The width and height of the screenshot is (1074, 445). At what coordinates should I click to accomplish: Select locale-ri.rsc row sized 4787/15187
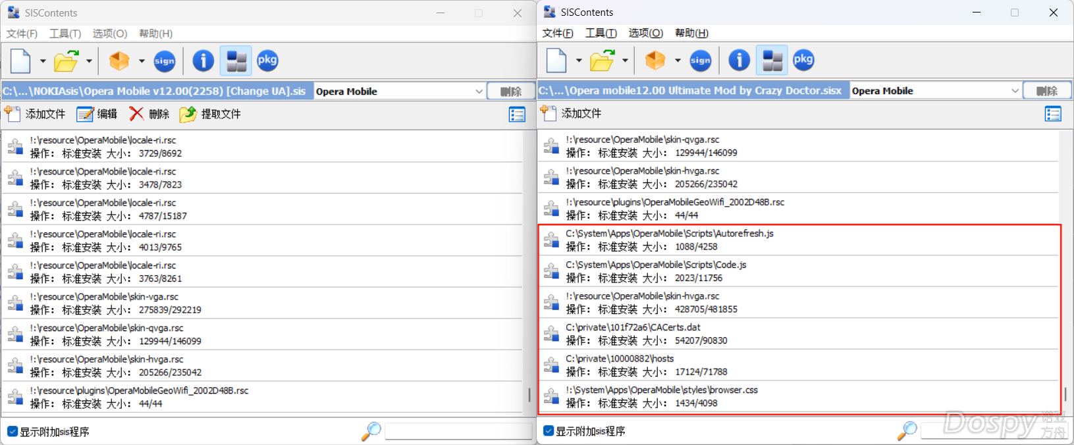tap(263, 209)
